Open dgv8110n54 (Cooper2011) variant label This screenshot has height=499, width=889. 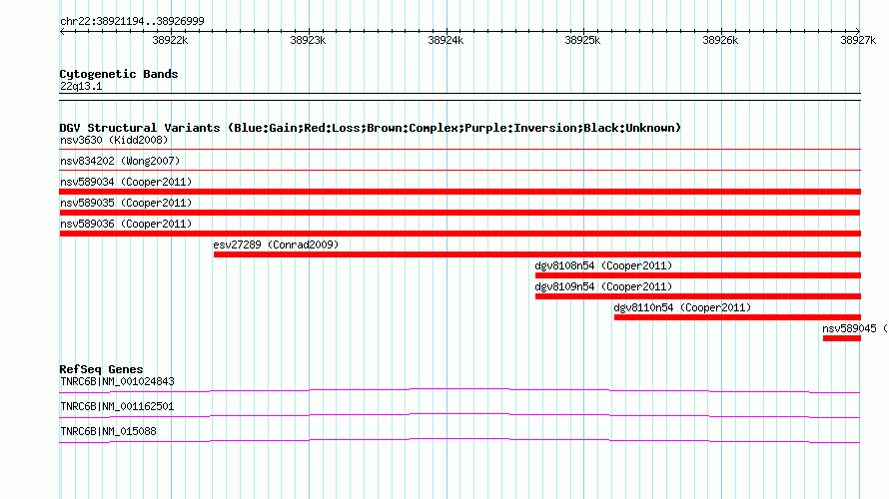[682, 307]
